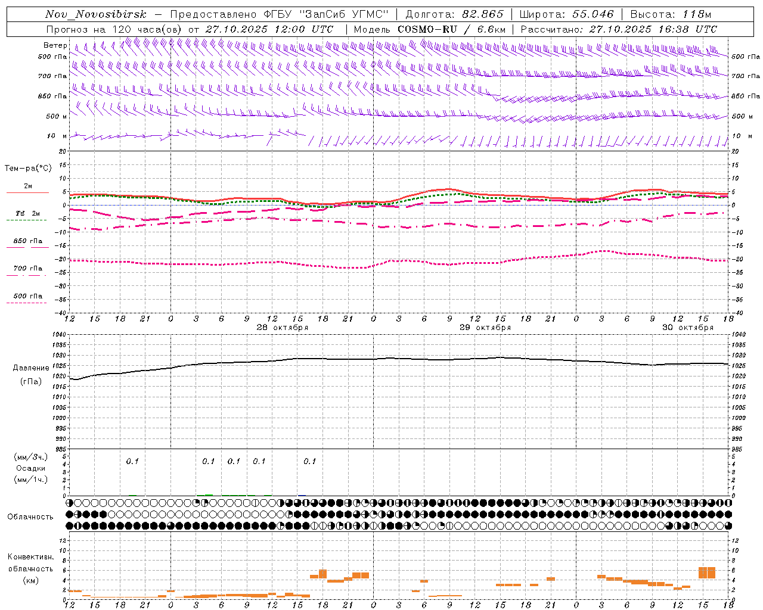This screenshot has height=610, width=763.
Task: Click the 'Широта: 55.046' latitude field
Action: pos(566,14)
